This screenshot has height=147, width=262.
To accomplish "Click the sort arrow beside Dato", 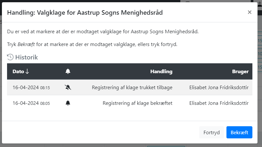I will click(27, 72).
